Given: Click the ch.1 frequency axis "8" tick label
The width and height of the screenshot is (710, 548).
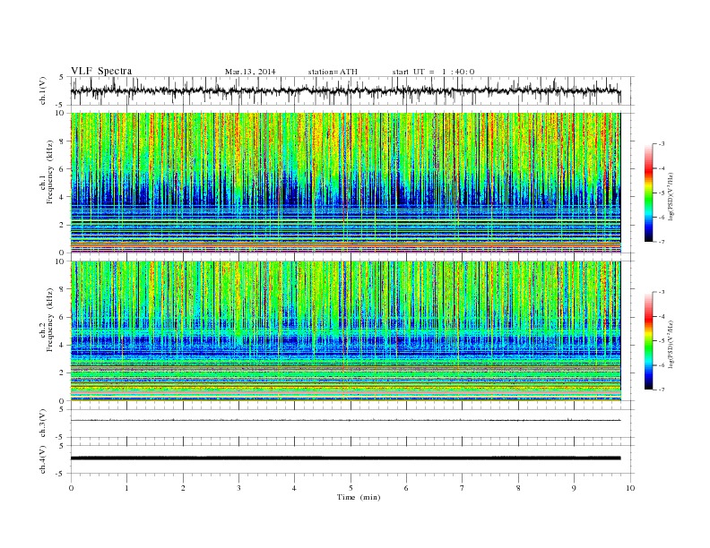Looking at the screenshot, I should click(62, 141).
